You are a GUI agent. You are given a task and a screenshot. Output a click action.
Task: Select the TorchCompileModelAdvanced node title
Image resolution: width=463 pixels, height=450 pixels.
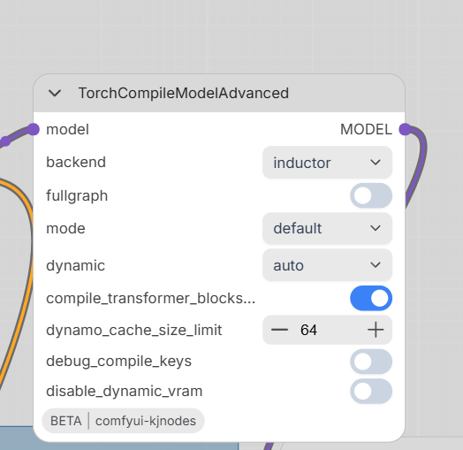point(184,94)
